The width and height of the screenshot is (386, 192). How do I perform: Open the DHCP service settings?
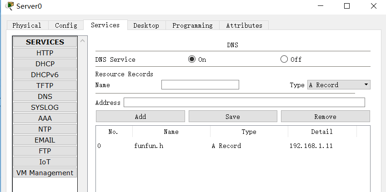click(x=45, y=64)
